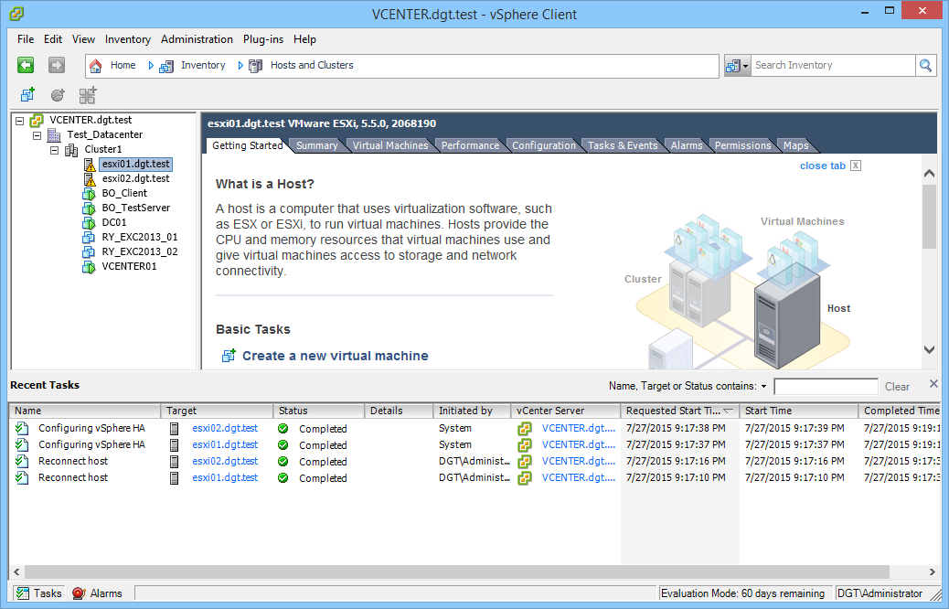Switch to the Summary tab
This screenshot has width=949, height=609.
tap(316, 146)
